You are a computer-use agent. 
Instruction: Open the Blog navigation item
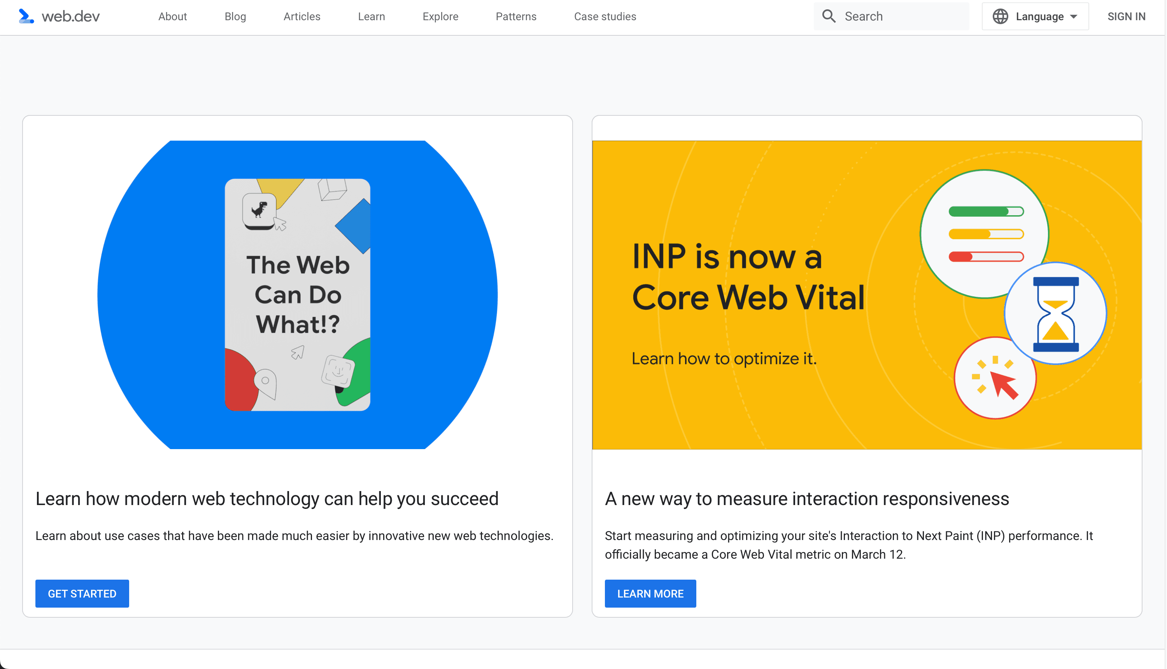tap(235, 17)
